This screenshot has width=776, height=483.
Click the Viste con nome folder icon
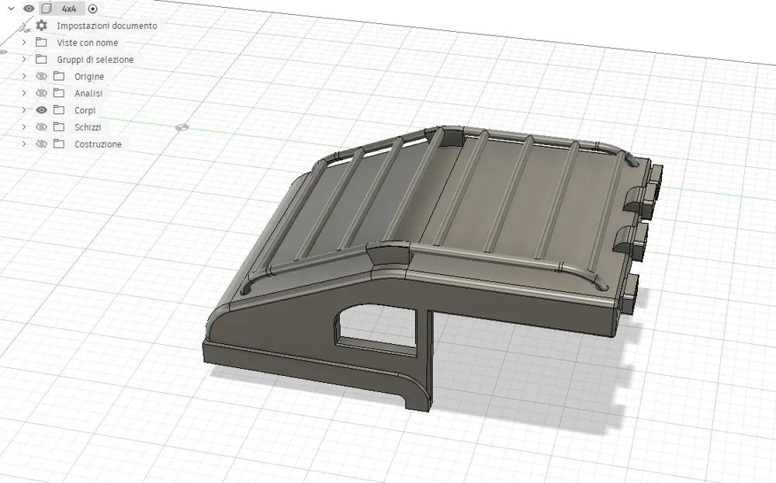[x=41, y=43]
